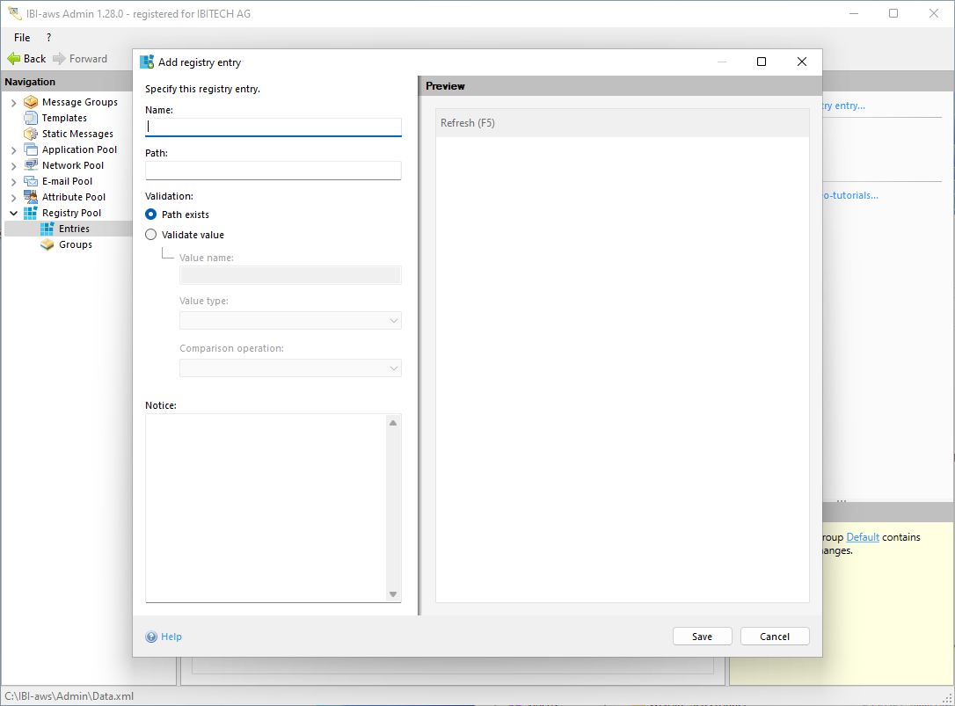Viewport: 955px width, 706px height.
Task: Collapse the Registry Pool tree node
Action: [x=13, y=213]
